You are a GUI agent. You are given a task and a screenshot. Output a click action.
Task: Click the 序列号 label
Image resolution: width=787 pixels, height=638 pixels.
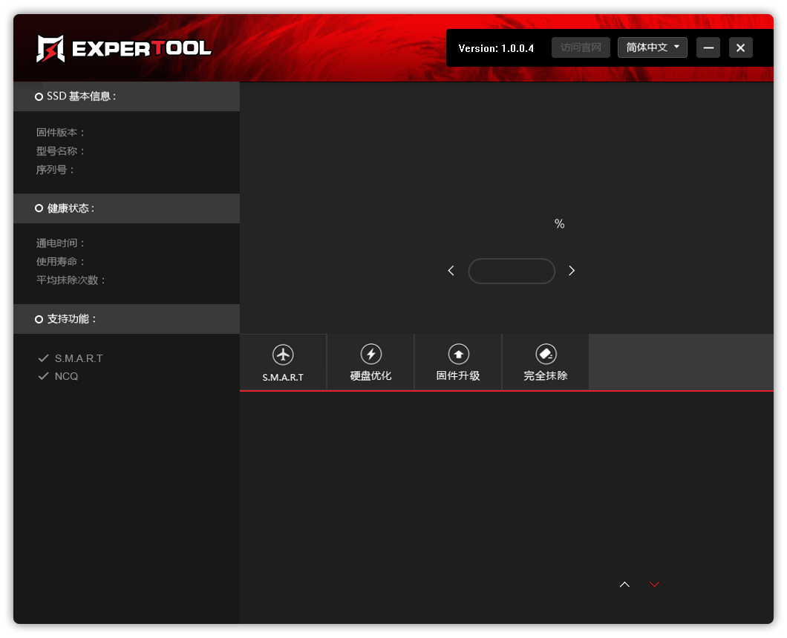(55, 170)
